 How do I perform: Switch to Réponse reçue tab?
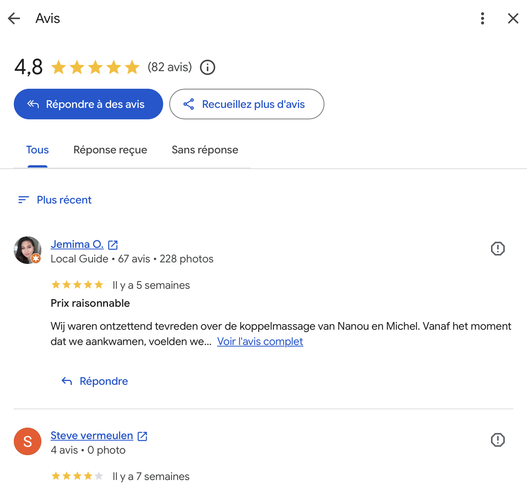pyautogui.click(x=110, y=150)
